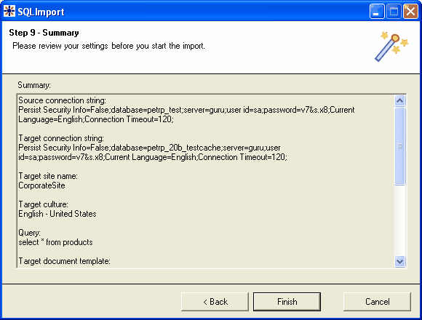Go to previous step with Back button

(215, 302)
